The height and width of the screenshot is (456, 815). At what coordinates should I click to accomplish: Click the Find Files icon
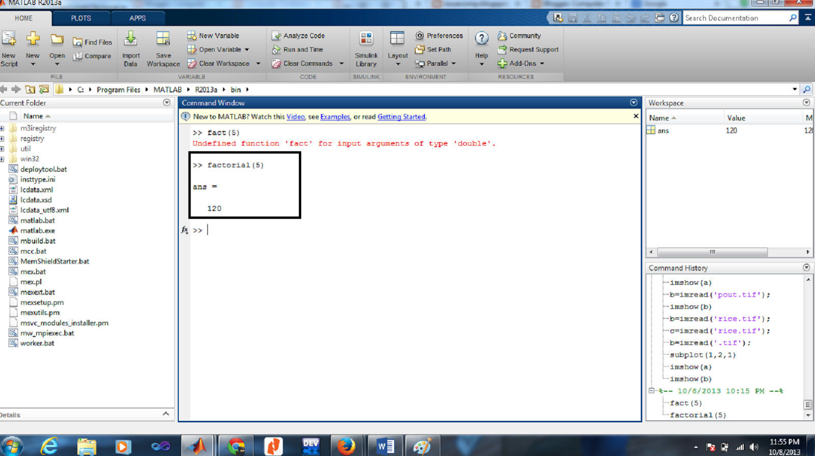[77, 42]
